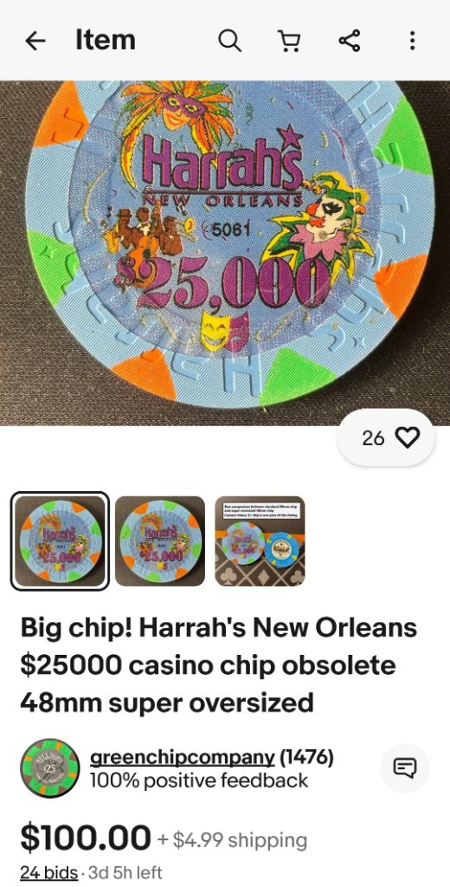
Task: Tap the $4.99 shipping details text
Action: 232,840
